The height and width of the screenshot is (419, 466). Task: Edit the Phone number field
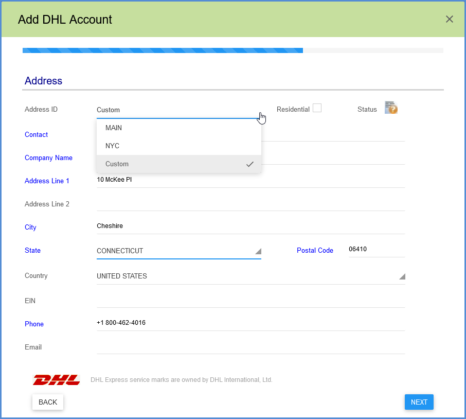[x=251, y=323]
